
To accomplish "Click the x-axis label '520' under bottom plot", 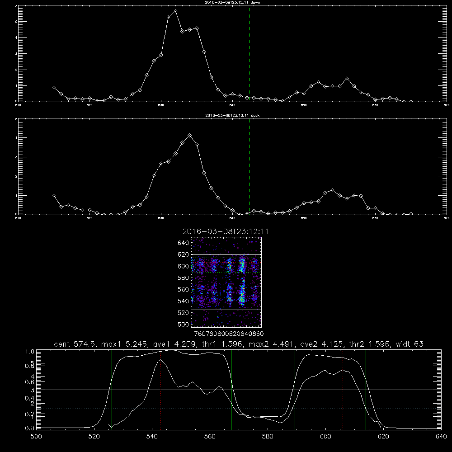I will tap(94, 437).
